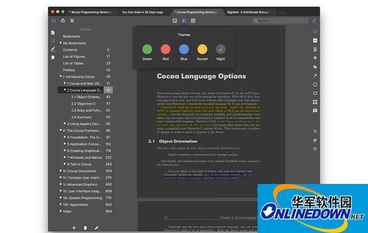Click the Bookmarks heading in outline
Screen dimensions: 368x233
click(x=72, y=36)
